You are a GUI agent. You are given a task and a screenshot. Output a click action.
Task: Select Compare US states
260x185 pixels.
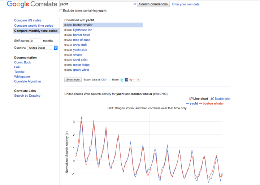tap(28, 21)
